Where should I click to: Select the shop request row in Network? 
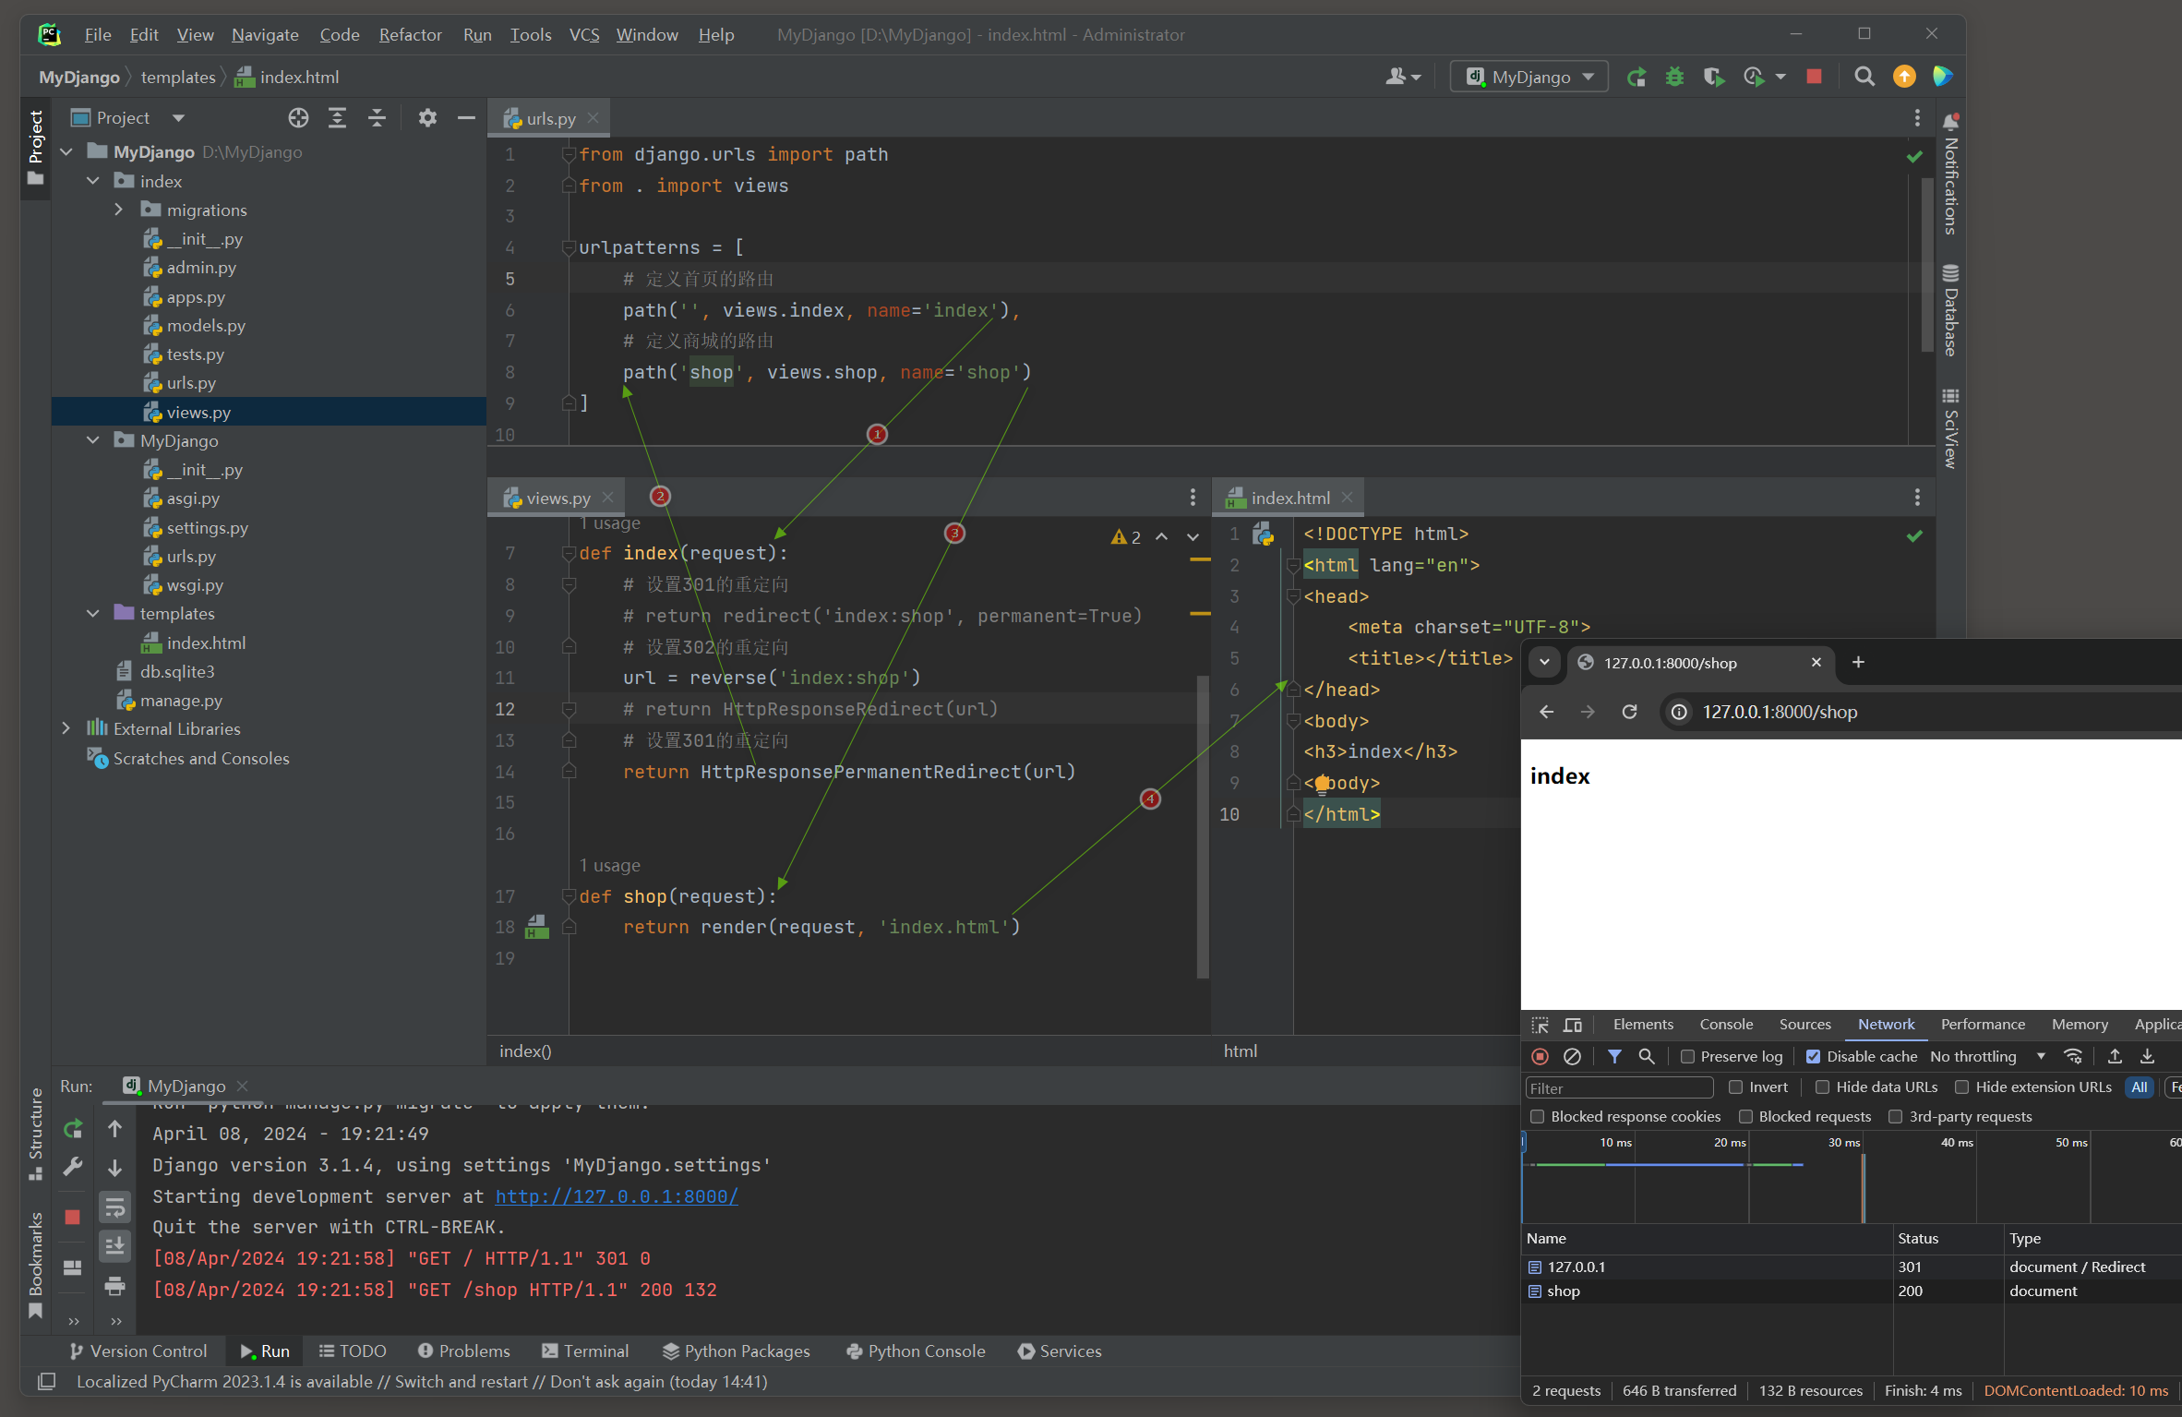coord(1852,1291)
